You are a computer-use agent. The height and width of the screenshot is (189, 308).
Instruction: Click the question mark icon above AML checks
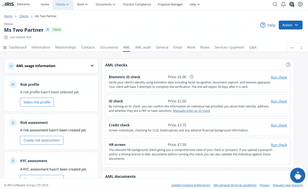(288, 64)
